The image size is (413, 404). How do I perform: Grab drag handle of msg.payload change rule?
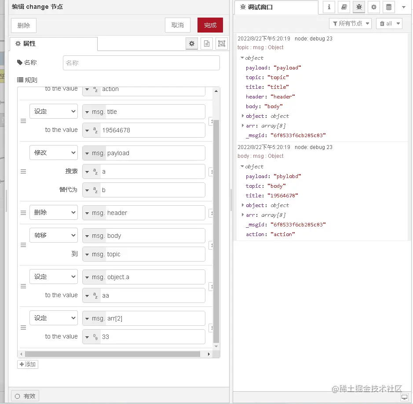click(x=23, y=171)
